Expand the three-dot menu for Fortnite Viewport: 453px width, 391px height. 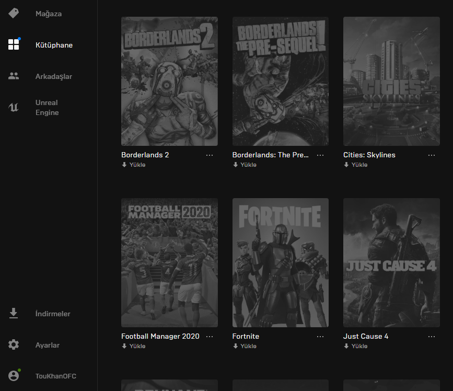(x=320, y=337)
